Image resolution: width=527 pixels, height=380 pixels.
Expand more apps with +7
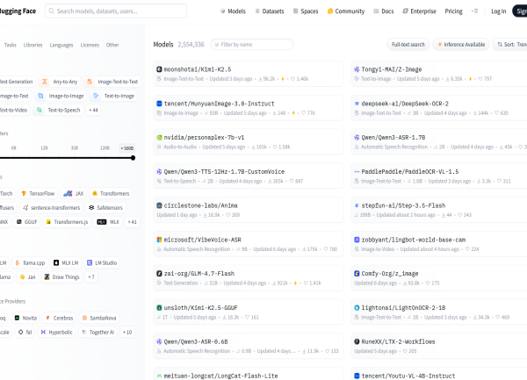tap(91, 277)
